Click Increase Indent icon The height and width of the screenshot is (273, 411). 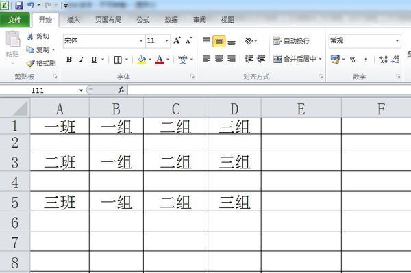click(x=261, y=59)
